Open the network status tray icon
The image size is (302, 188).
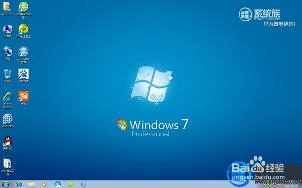[x=275, y=184]
